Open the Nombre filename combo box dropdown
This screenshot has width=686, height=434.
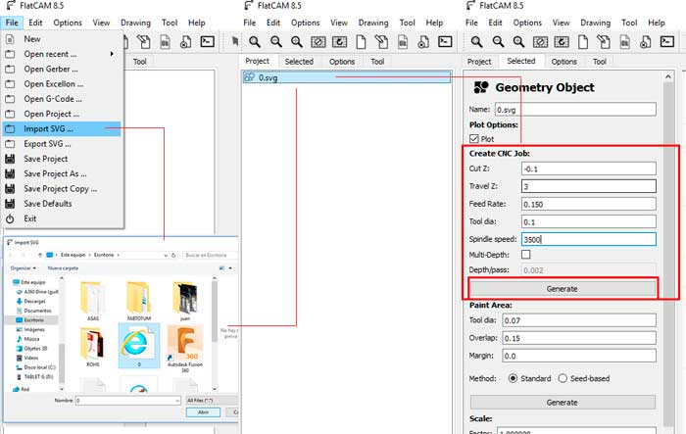tap(177, 401)
